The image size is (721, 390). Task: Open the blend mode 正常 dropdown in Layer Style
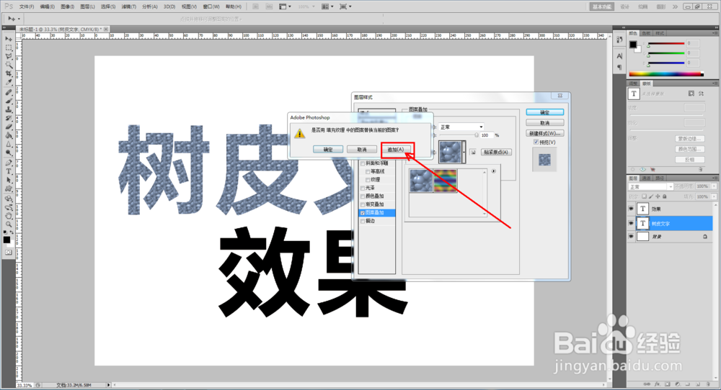[461, 127]
